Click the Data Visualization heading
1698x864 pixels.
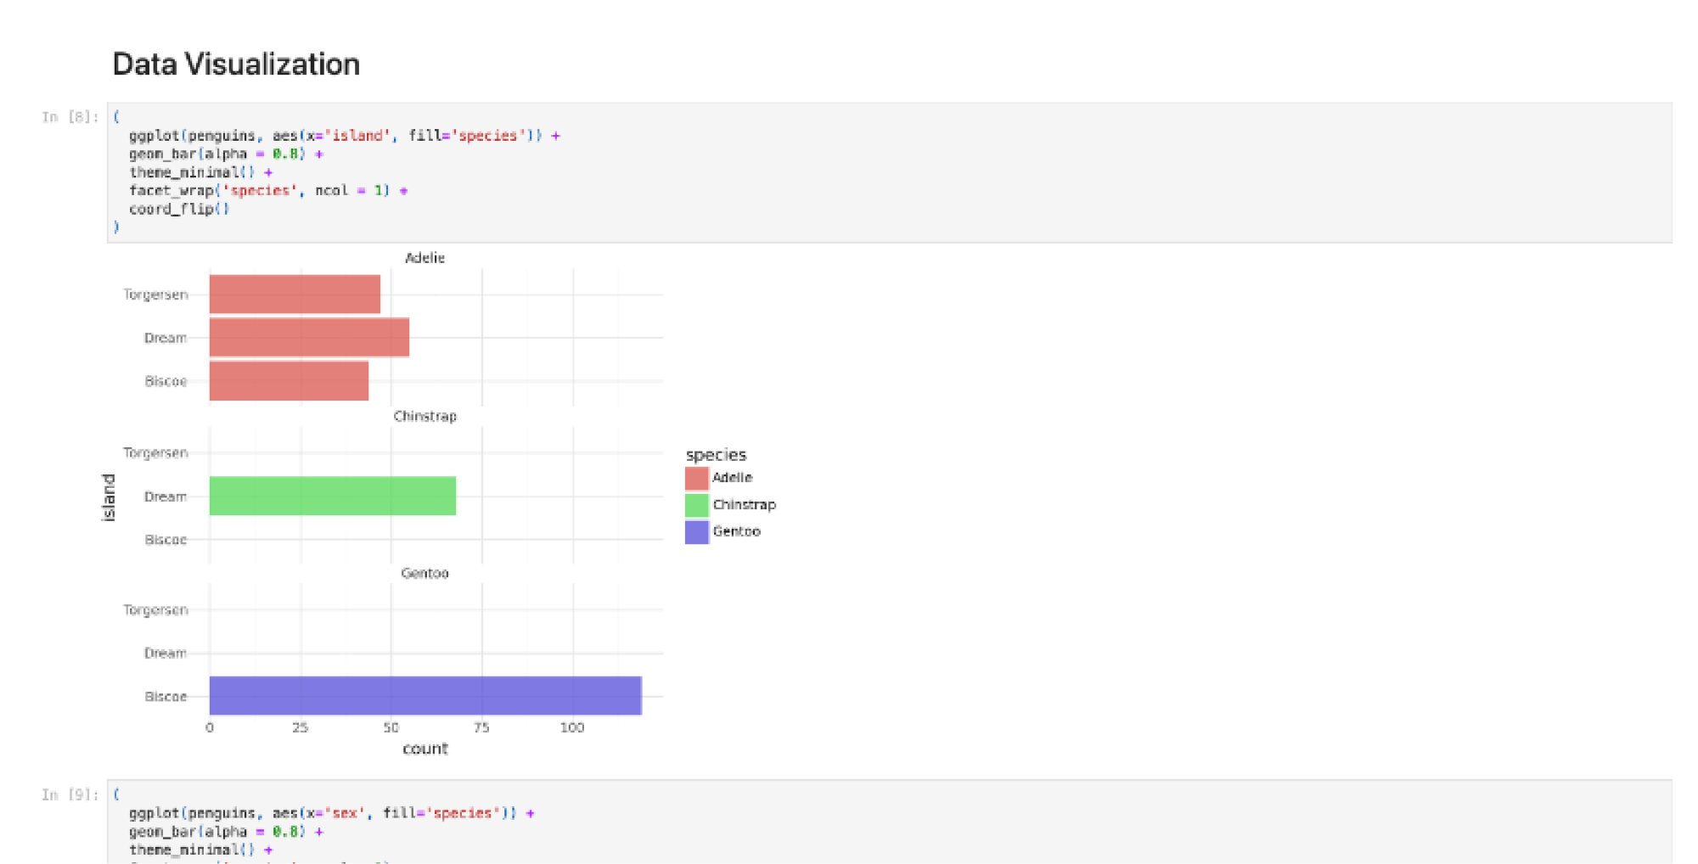point(236,65)
